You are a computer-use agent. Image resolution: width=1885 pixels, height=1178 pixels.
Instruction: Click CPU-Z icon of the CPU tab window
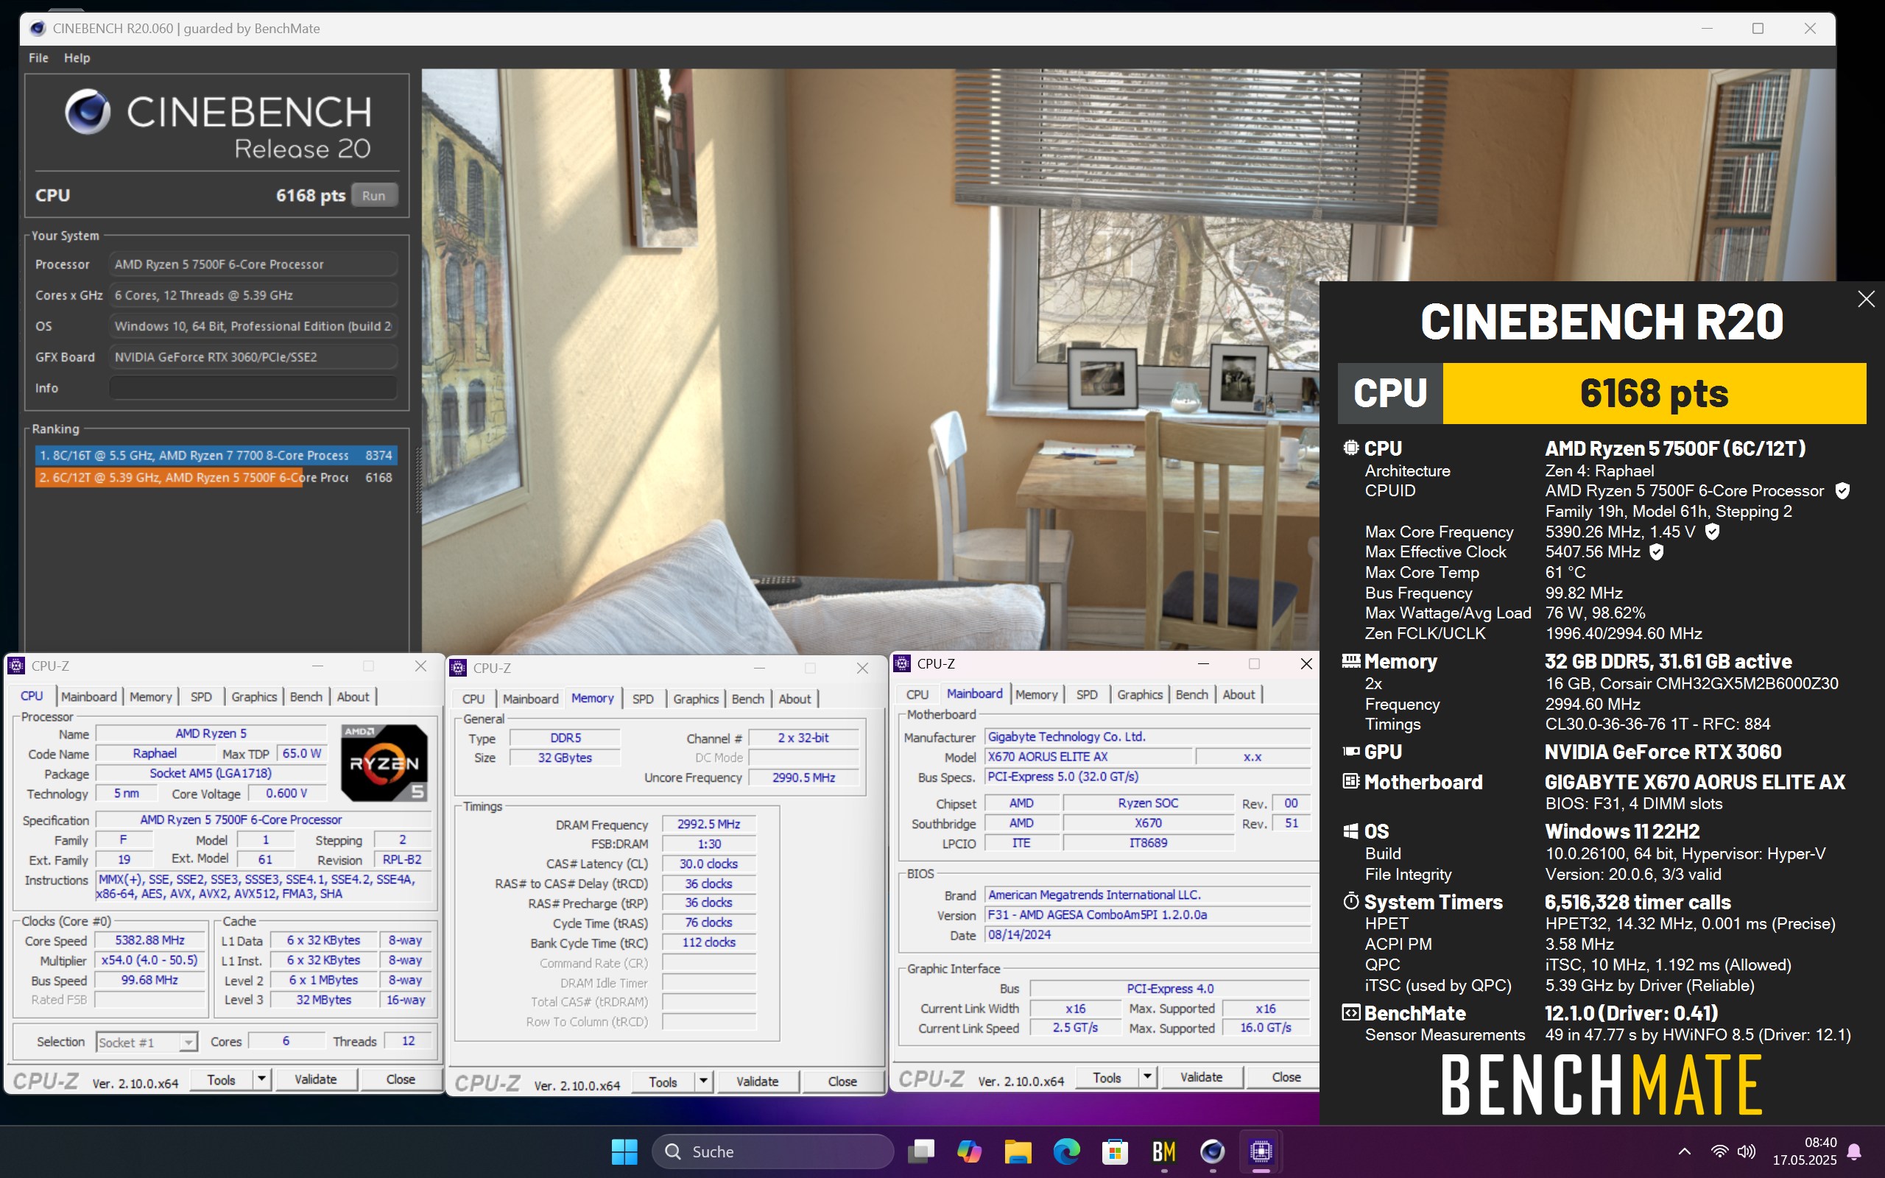[15, 666]
